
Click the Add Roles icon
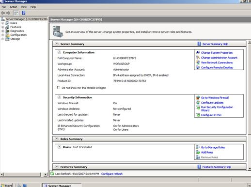198,152
